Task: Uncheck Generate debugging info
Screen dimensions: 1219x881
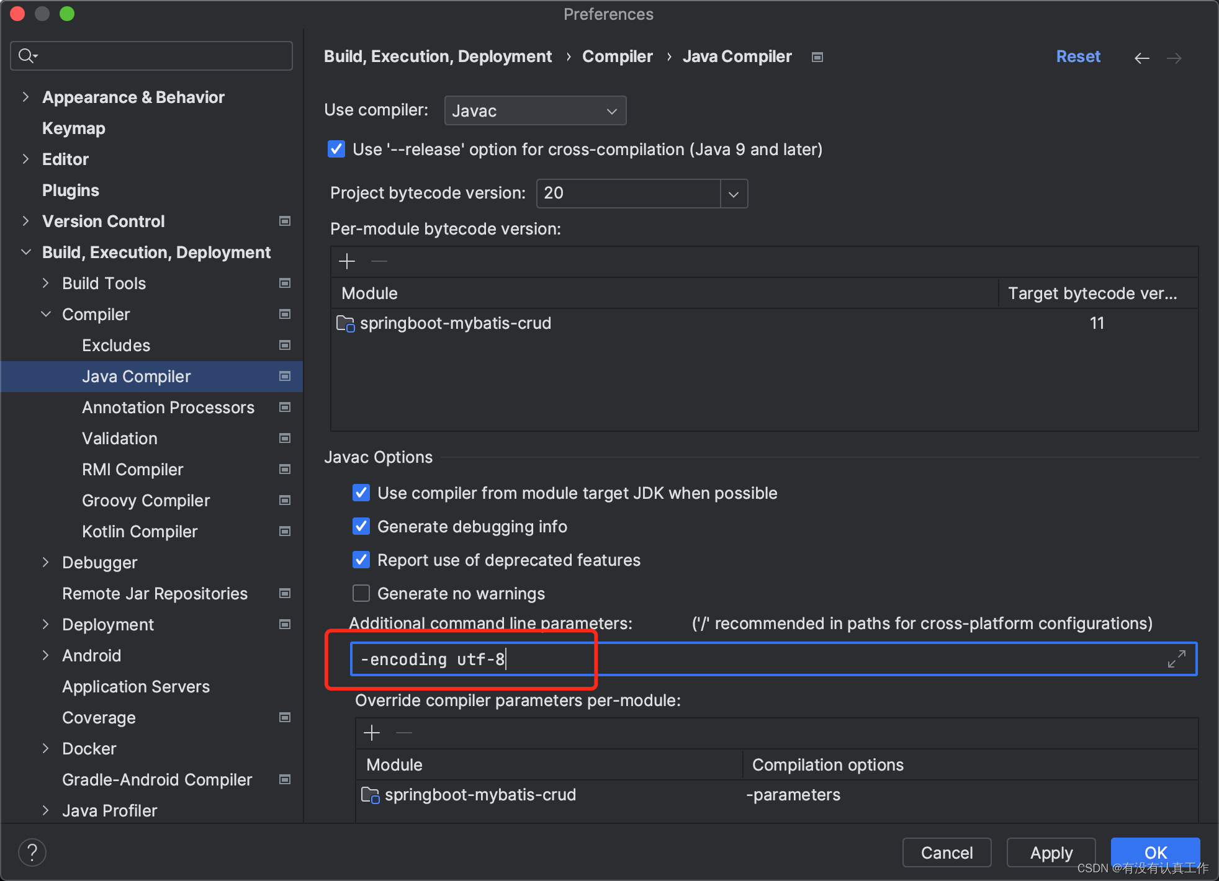Action: click(361, 526)
